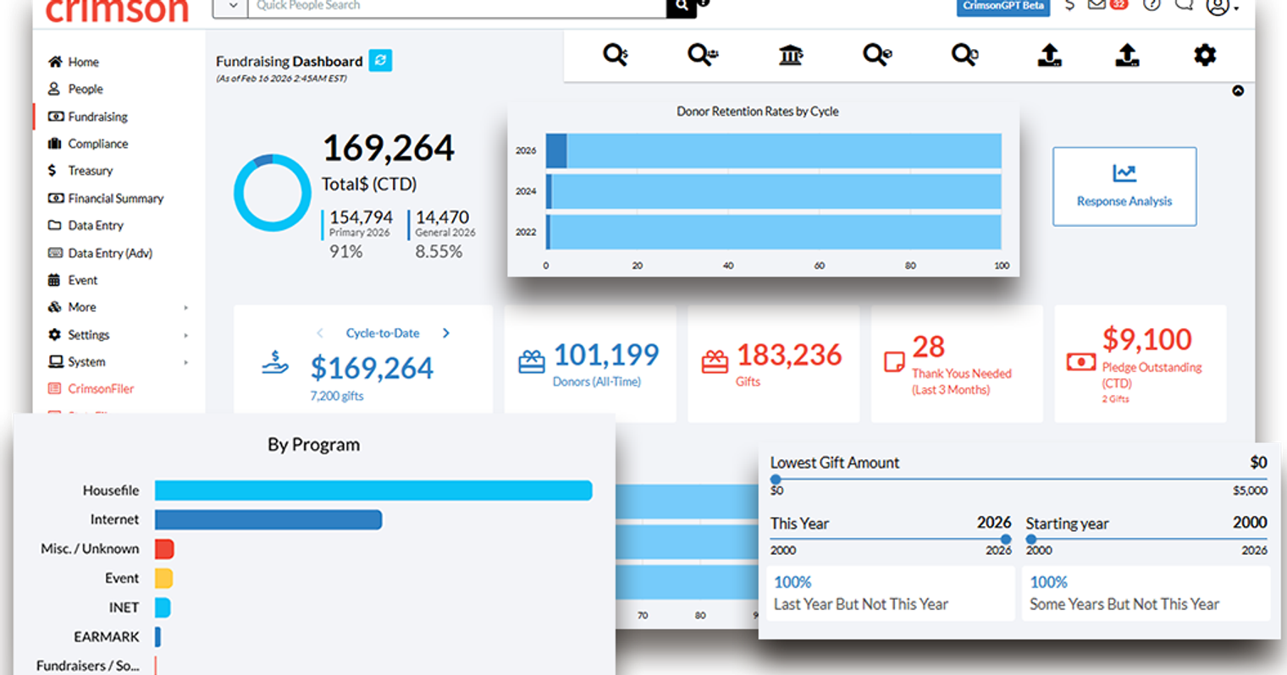Go to next period after Cycle-to-Date
The image size is (1287, 675).
(x=446, y=333)
